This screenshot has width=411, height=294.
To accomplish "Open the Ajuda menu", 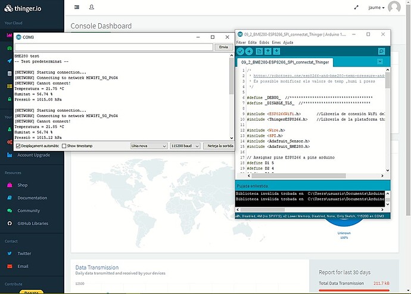I will [288, 42].
